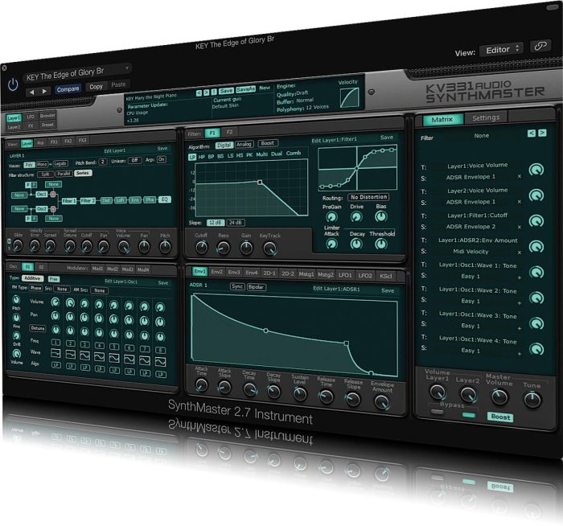The height and width of the screenshot is (526, 563).
Task: Click the sustain point on ADSR graph
Action: pos(347,343)
